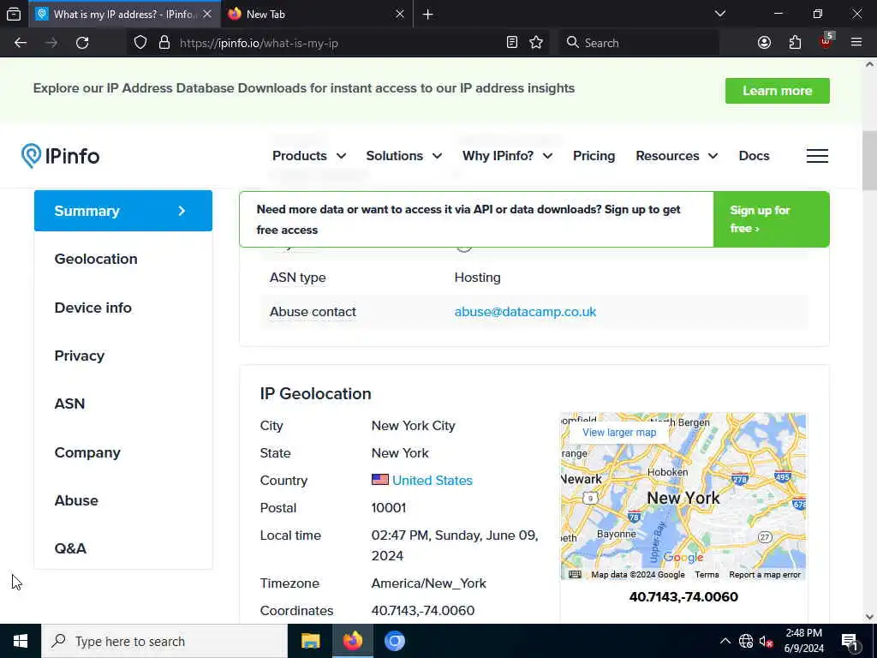Select the What is my IP address tab
The width and height of the screenshot is (877, 658).
pyautogui.click(x=124, y=14)
